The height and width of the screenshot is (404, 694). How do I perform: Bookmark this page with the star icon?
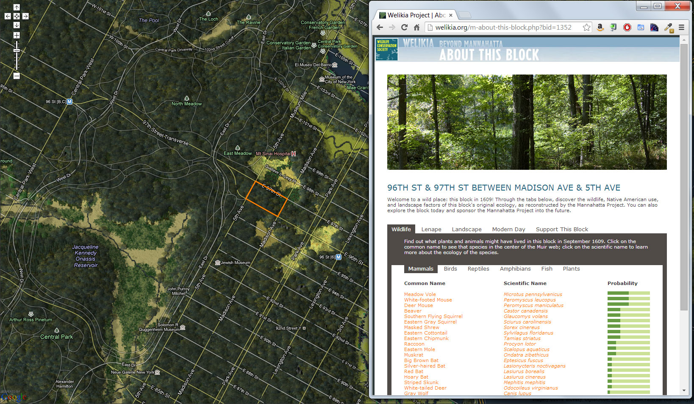586,28
